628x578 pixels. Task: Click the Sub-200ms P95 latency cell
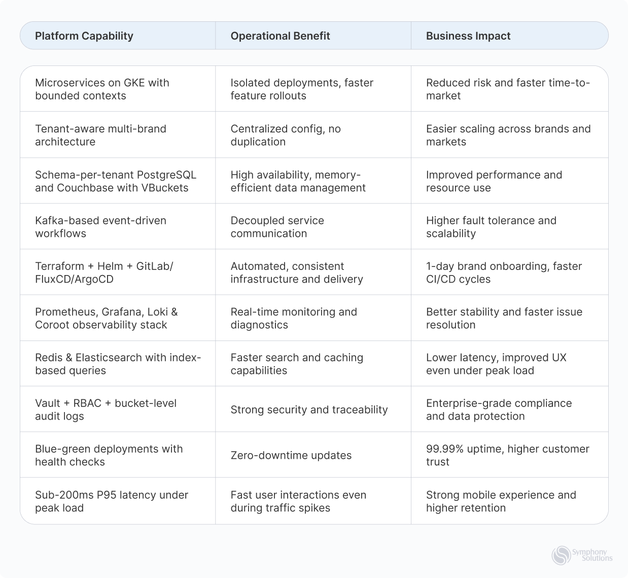point(118,501)
